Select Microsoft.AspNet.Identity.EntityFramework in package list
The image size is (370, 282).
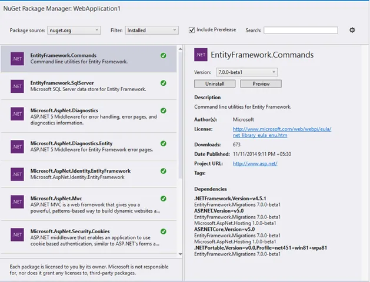pos(88,174)
